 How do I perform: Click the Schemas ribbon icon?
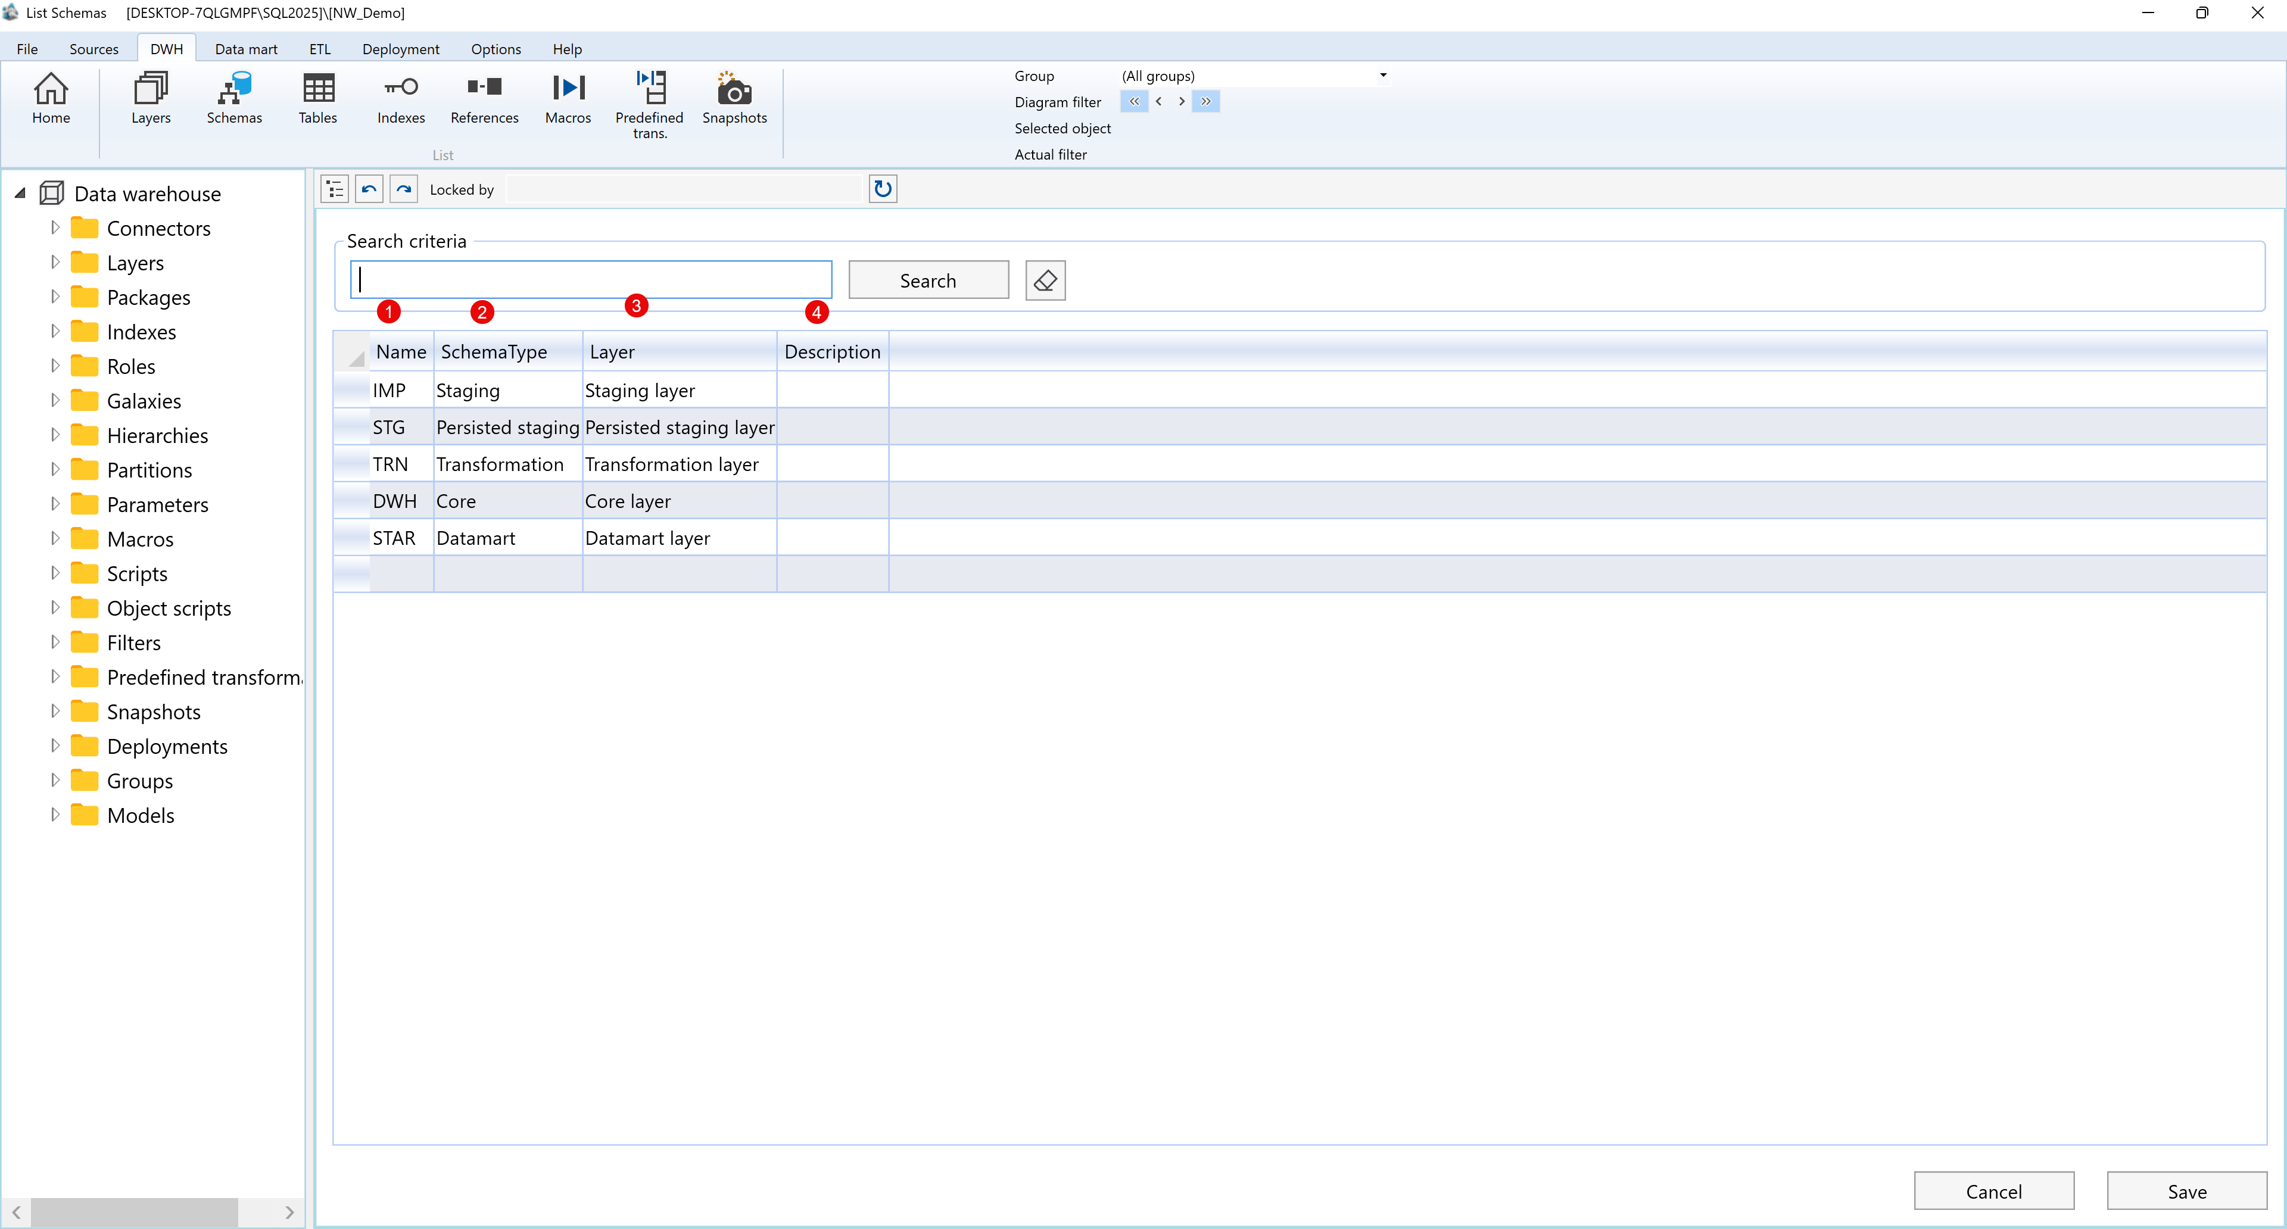click(x=233, y=98)
